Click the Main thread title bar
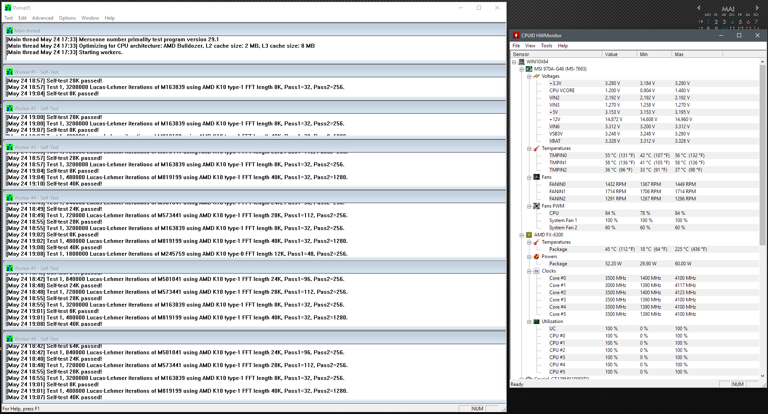 tap(254, 30)
